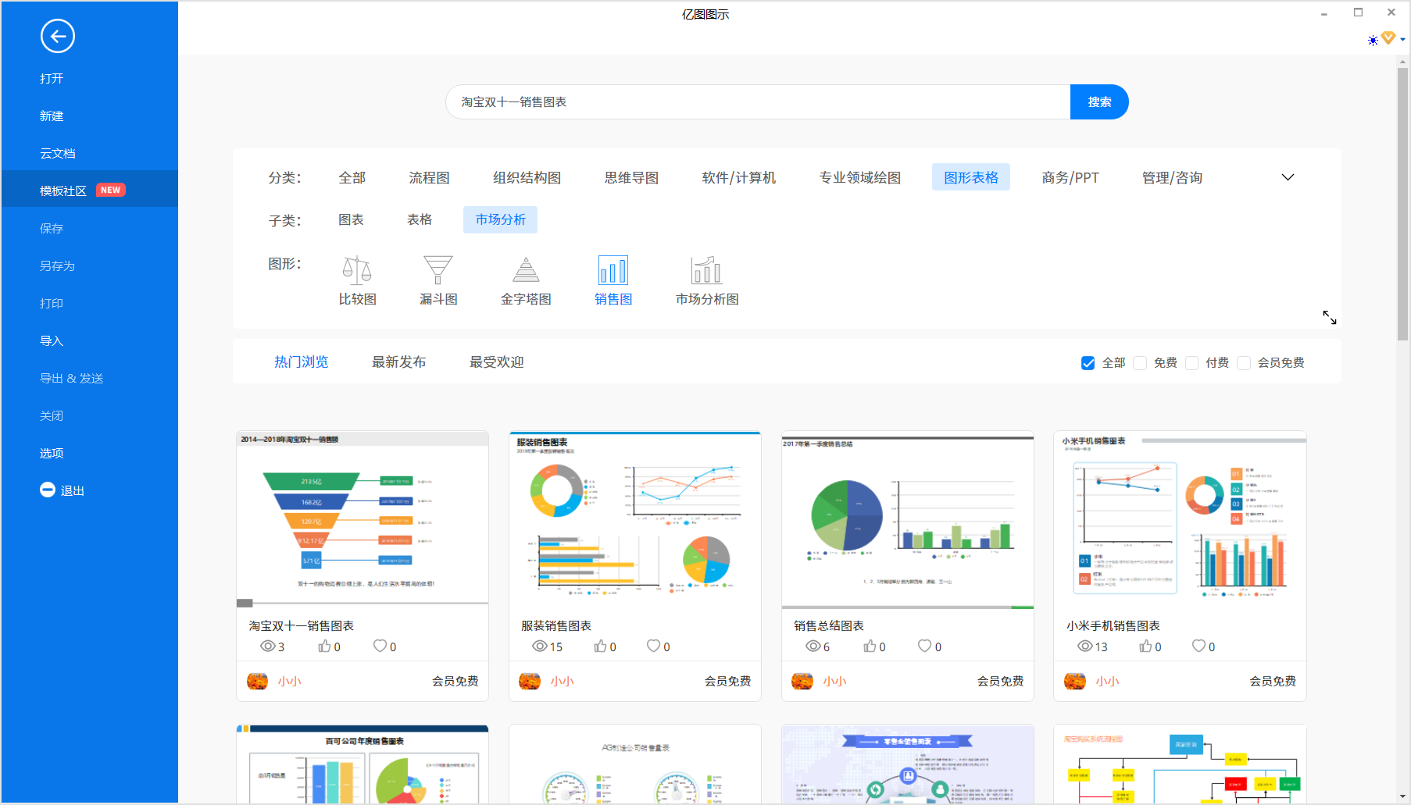
Task: Click heart icon on 小米手机销售图表 card
Action: click(x=1199, y=646)
